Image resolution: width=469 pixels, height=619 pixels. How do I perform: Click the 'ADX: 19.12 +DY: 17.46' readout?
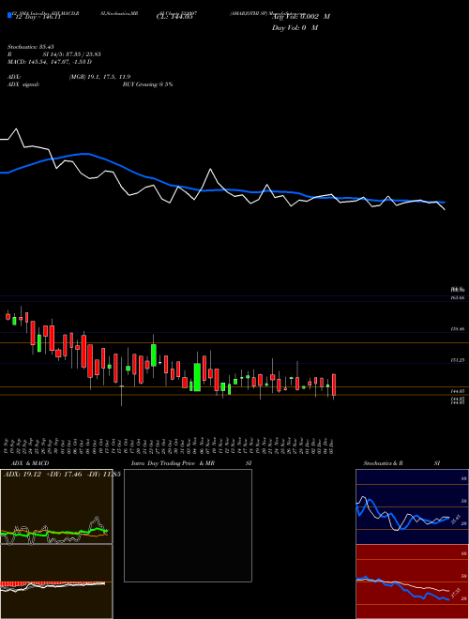coord(44,474)
